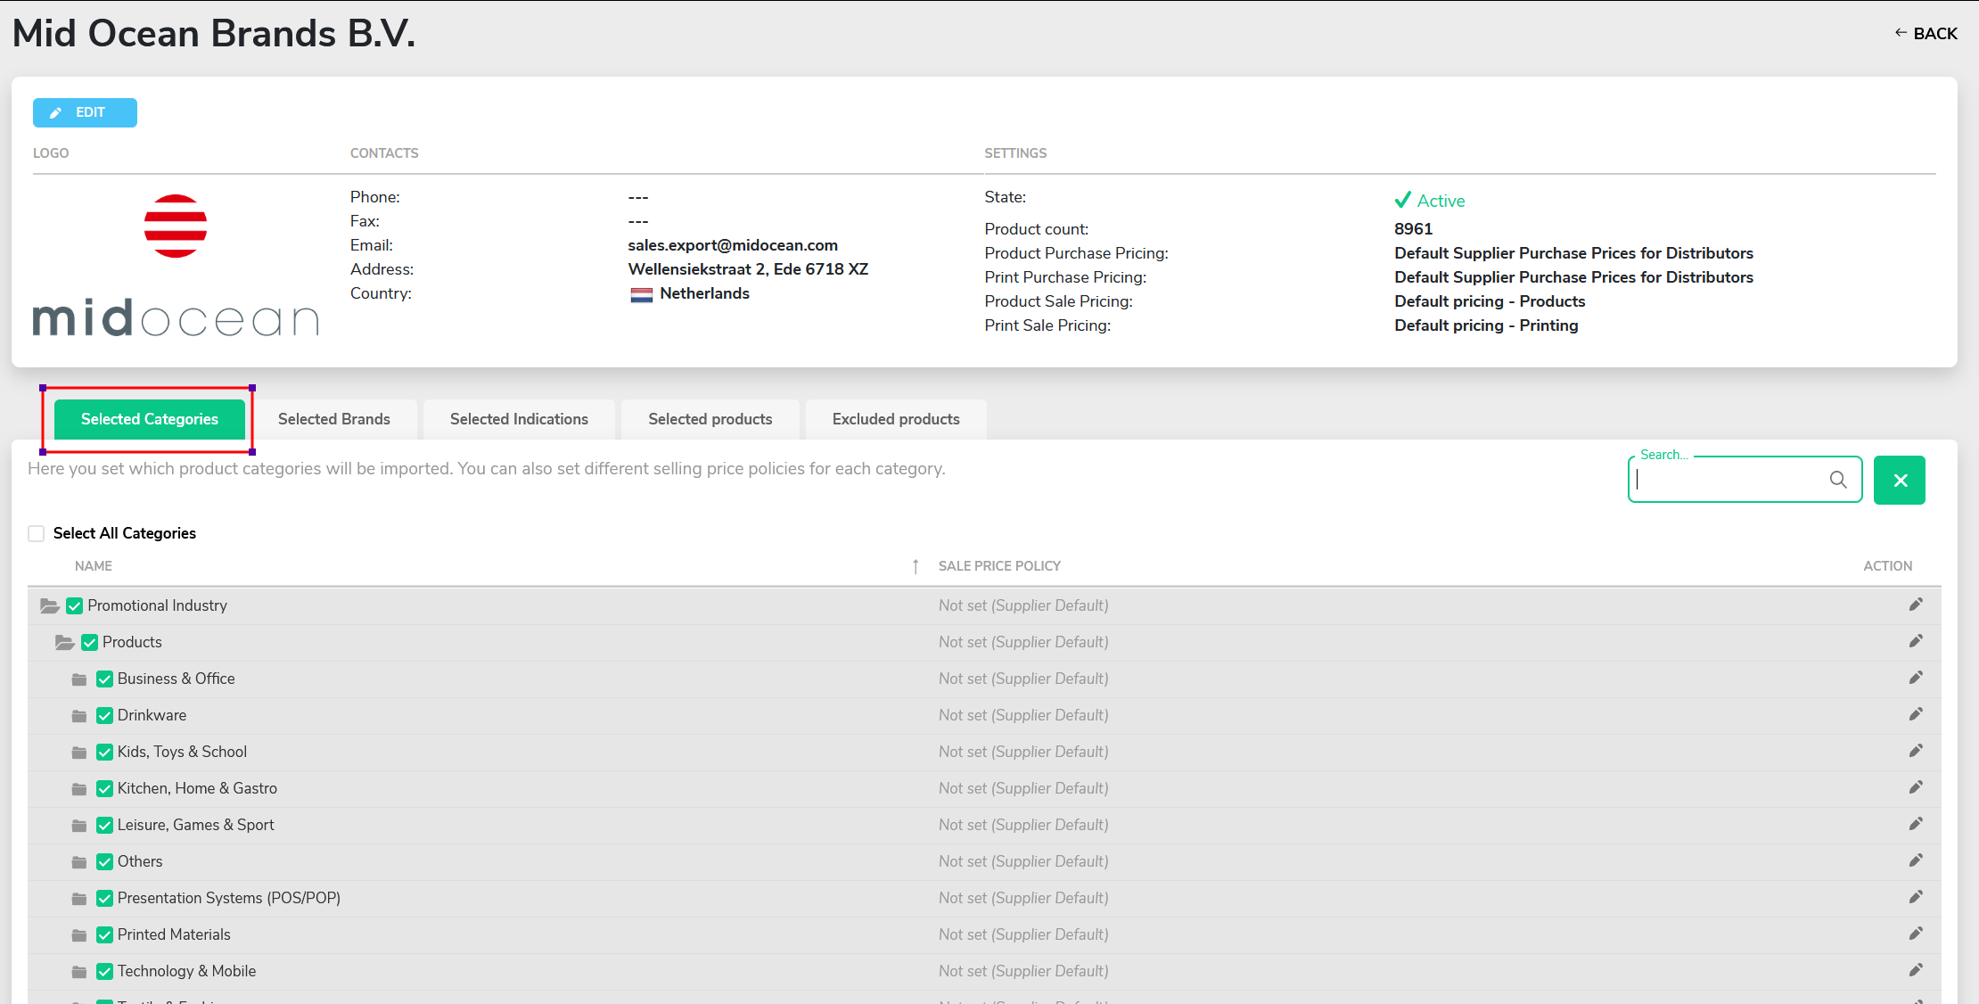This screenshot has width=1979, height=1004.
Task: Edit sale price policy for Kitchen, Home & Gastro
Action: pos(1916,787)
